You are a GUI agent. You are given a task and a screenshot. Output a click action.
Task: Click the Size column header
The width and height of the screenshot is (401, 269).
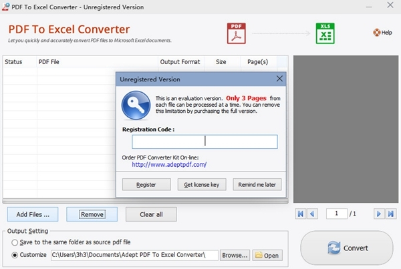pos(223,62)
